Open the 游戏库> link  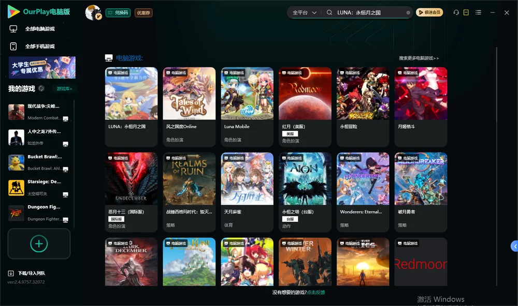64,89
